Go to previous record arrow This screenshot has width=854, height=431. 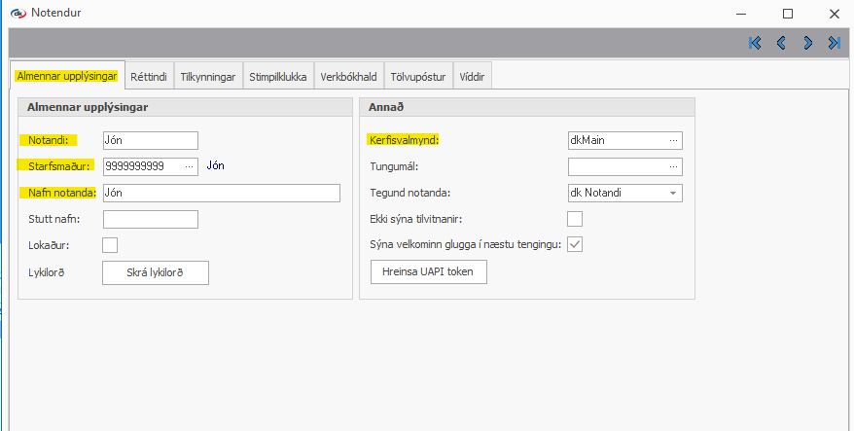[781, 43]
